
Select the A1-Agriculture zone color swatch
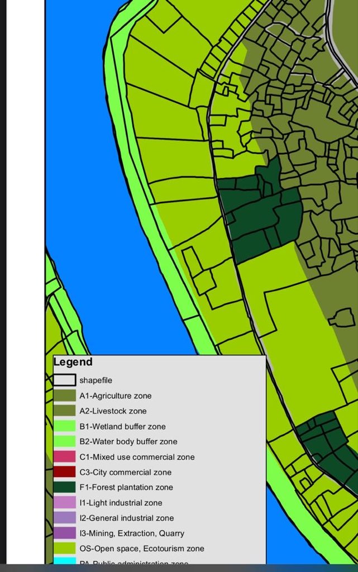tap(64, 395)
